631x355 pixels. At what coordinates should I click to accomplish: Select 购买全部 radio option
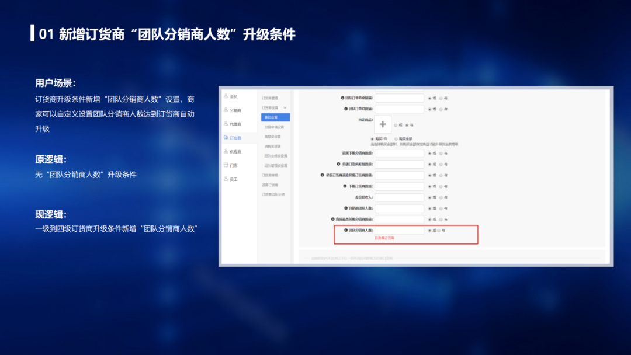397,138
